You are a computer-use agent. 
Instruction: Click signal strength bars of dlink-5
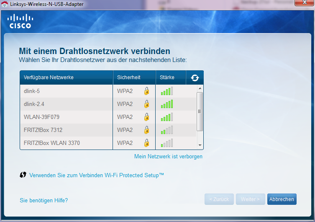[x=167, y=91]
